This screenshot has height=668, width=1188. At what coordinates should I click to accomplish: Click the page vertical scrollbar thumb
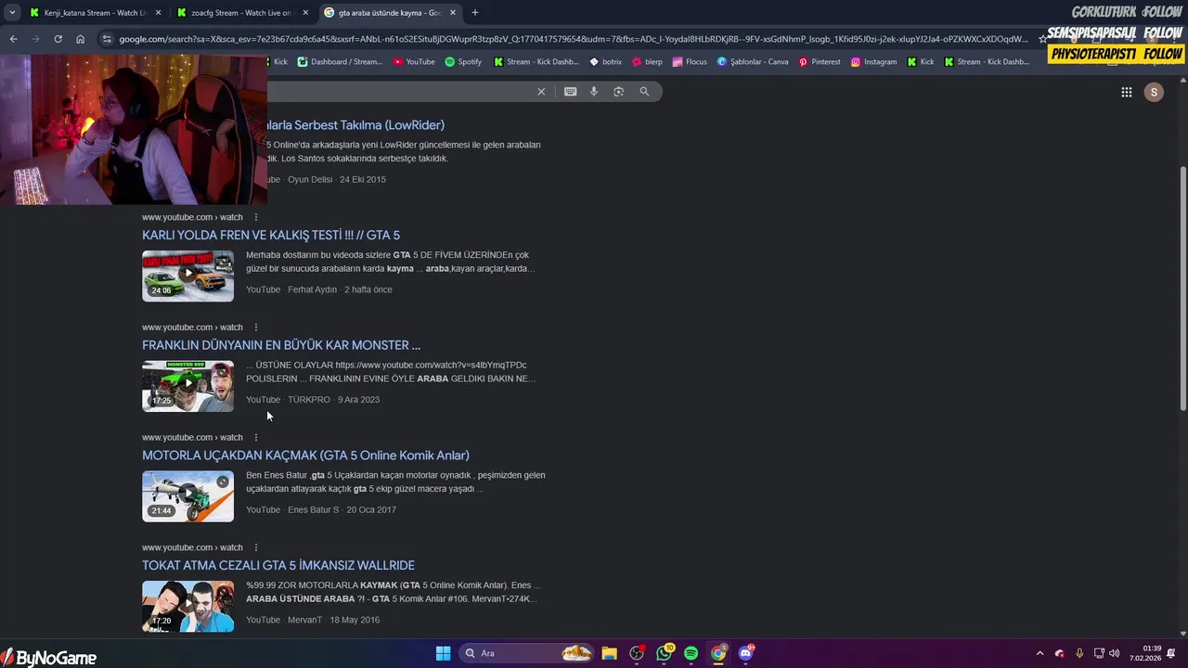point(1182,288)
